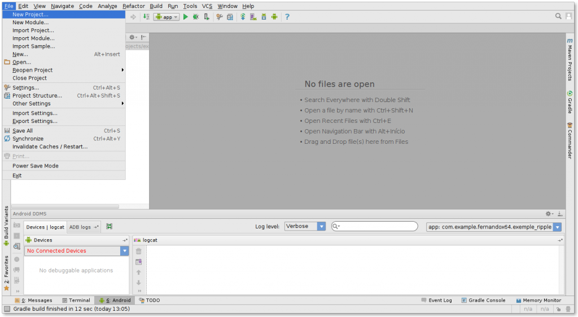Click the green restart icon beside ADB logs

pyautogui.click(x=109, y=227)
